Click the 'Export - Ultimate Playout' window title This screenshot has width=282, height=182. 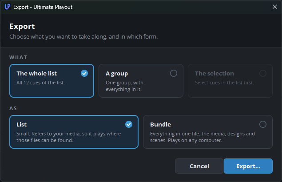pos(43,7)
